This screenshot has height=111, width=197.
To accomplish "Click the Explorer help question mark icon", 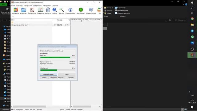I will [186, 4].
